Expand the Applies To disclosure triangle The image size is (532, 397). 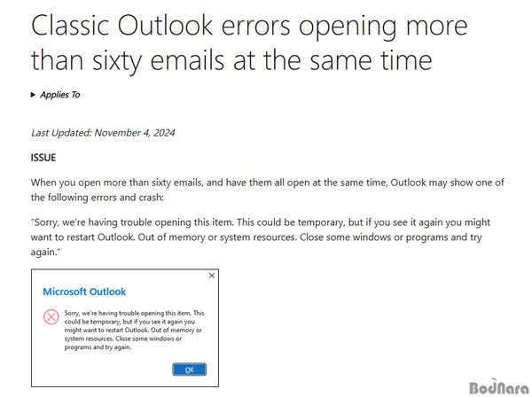[x=33, y=95]
